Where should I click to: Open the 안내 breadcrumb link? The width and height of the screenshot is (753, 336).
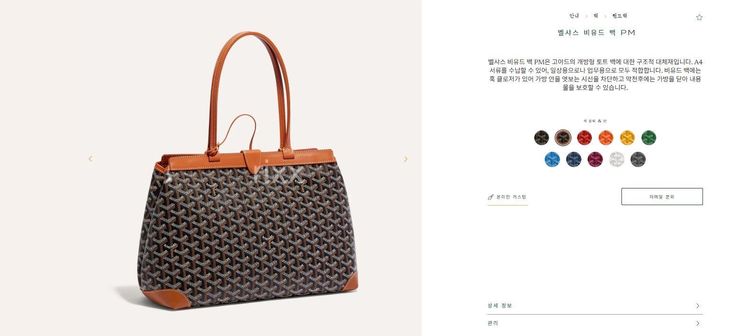tap(574, 16)
